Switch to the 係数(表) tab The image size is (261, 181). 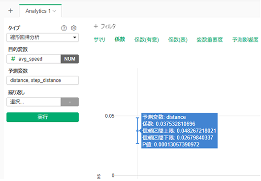coord(178,39)
